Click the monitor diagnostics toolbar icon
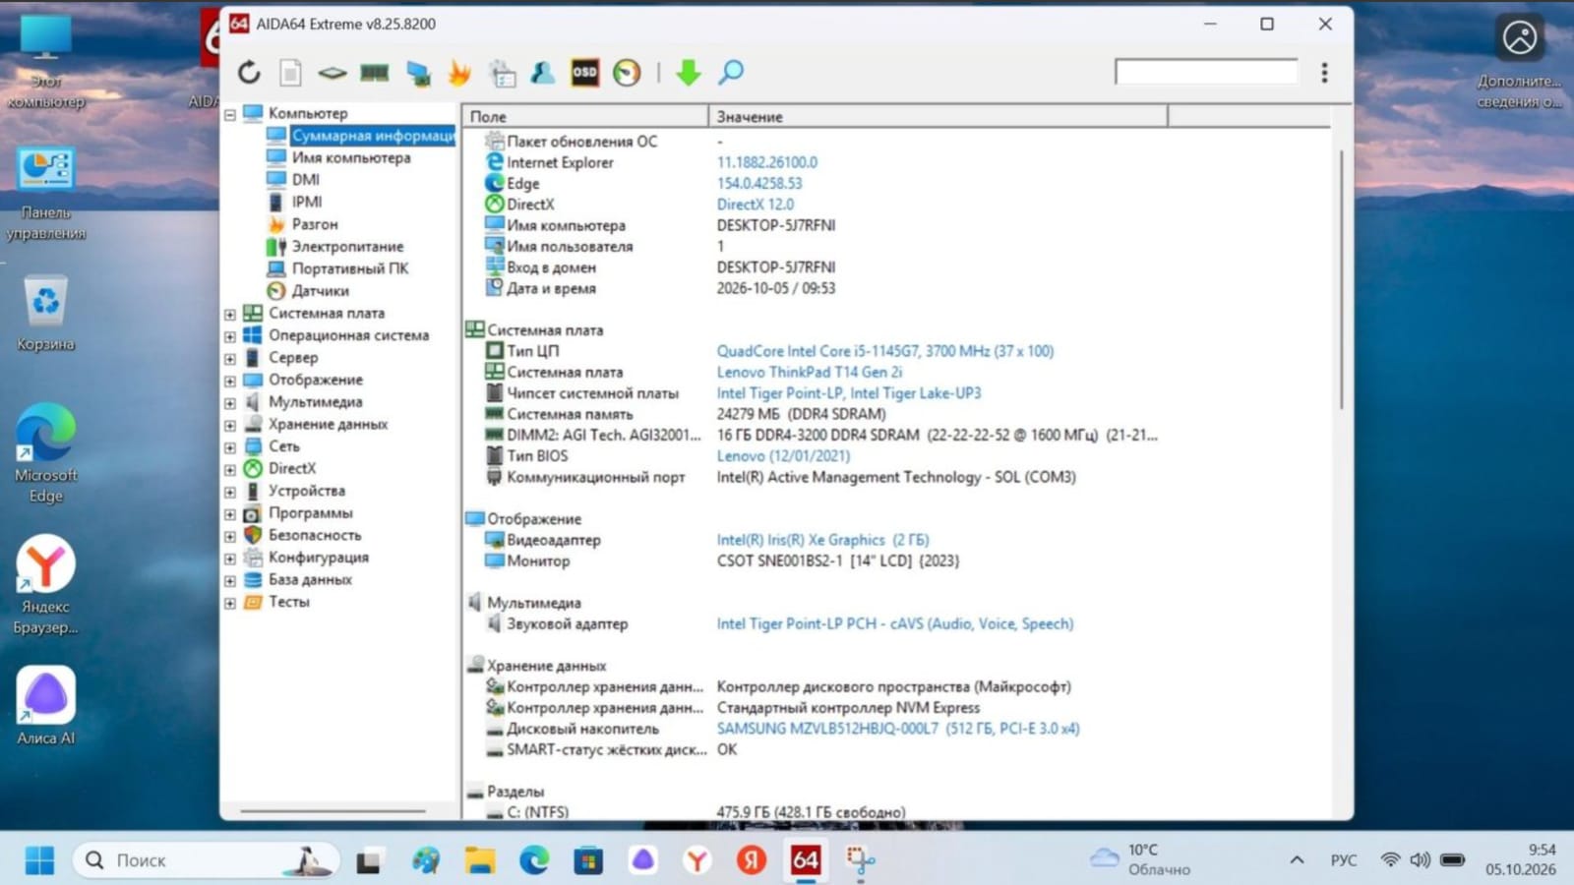Screen dimensions: 1574x885 [418, 73]
